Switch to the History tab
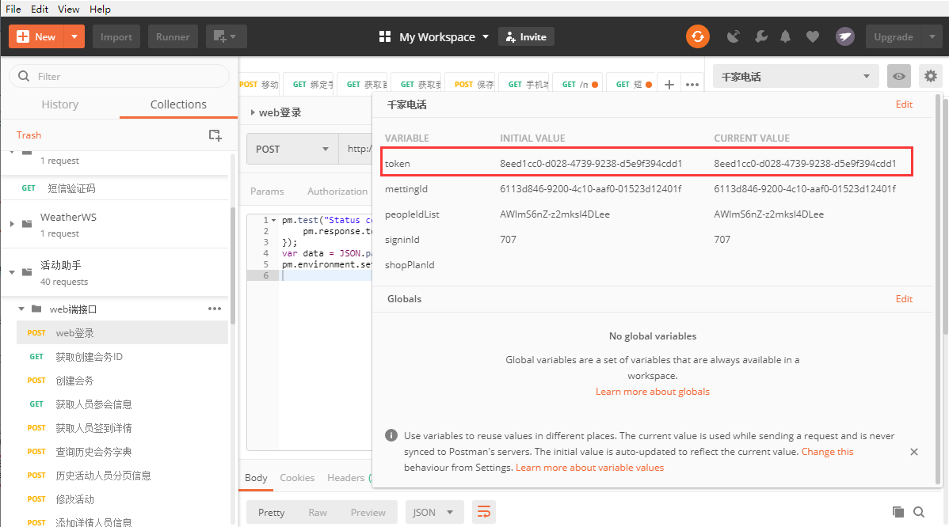Viewport: 949px width, 527px height. [60, 104]
